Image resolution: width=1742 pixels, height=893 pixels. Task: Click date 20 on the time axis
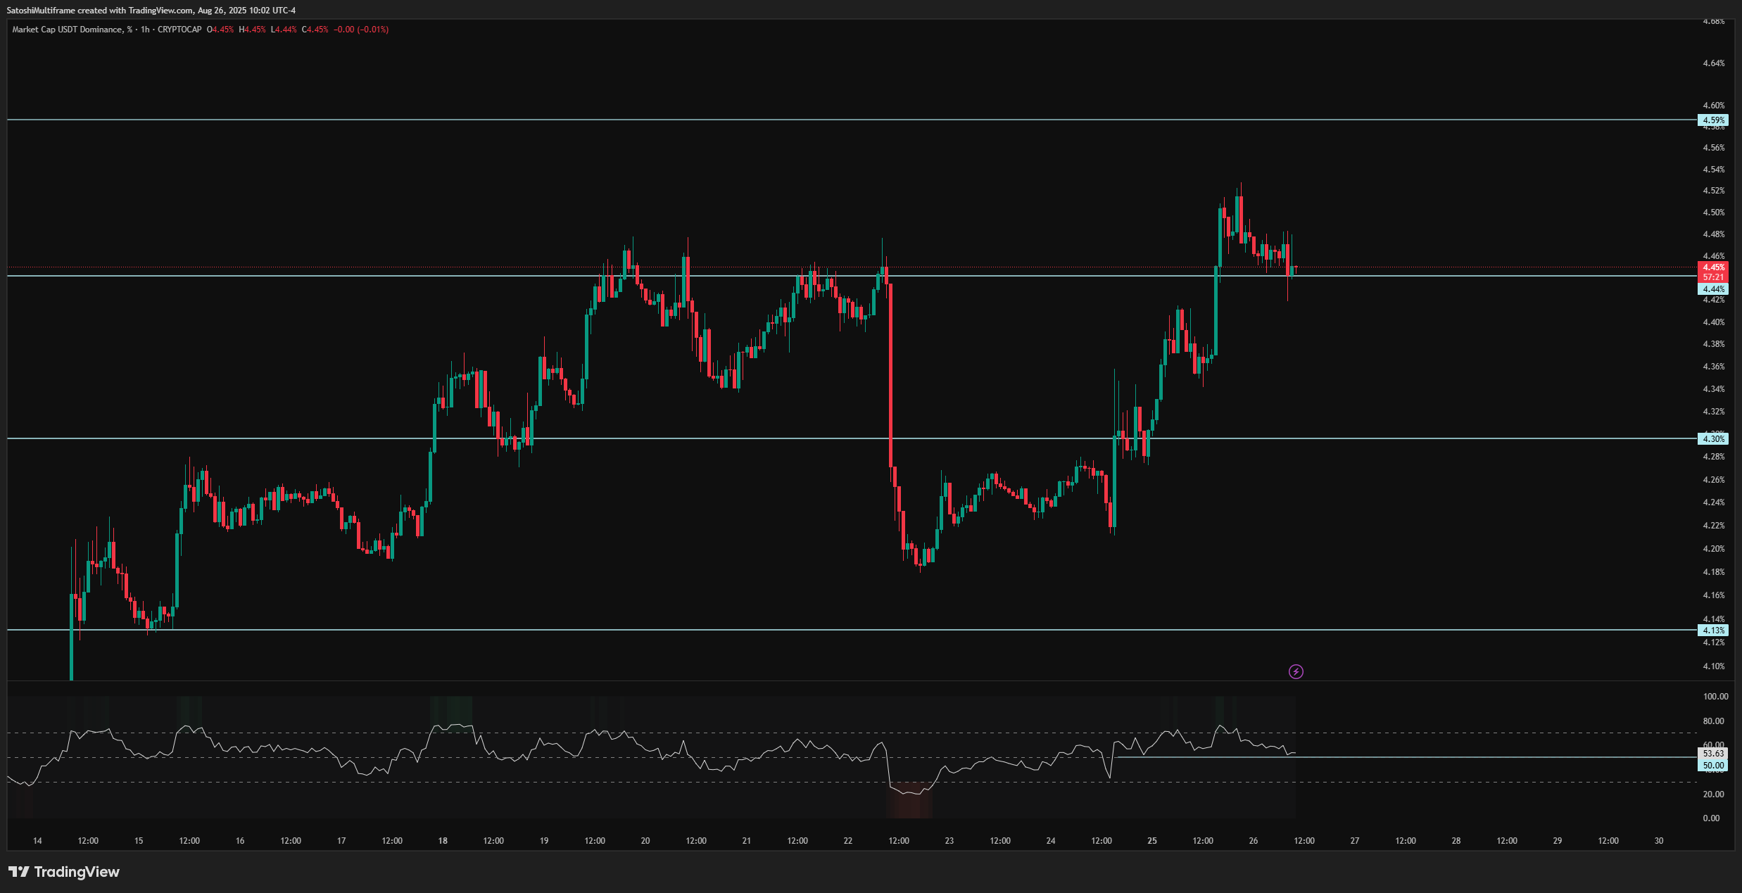(645, 841)
